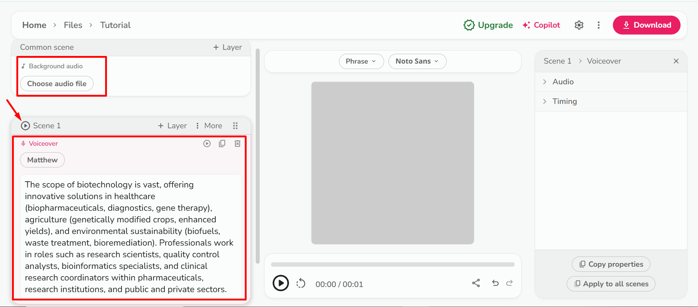Click the Scene 1 title
Viewport: 698px width, 307px height.
coord(47,126)
